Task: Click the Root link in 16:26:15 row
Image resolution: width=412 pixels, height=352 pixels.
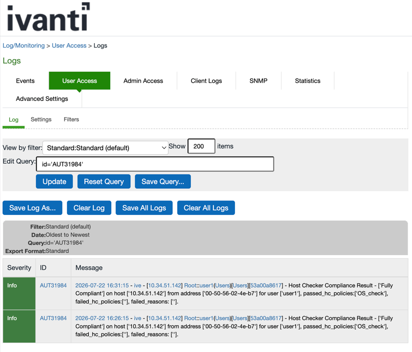Action: (x=190, y=318)
